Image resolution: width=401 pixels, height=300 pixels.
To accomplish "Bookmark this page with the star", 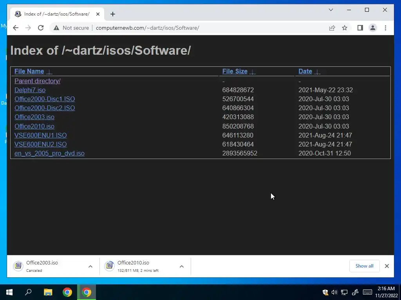I will (x=345, y=28).
